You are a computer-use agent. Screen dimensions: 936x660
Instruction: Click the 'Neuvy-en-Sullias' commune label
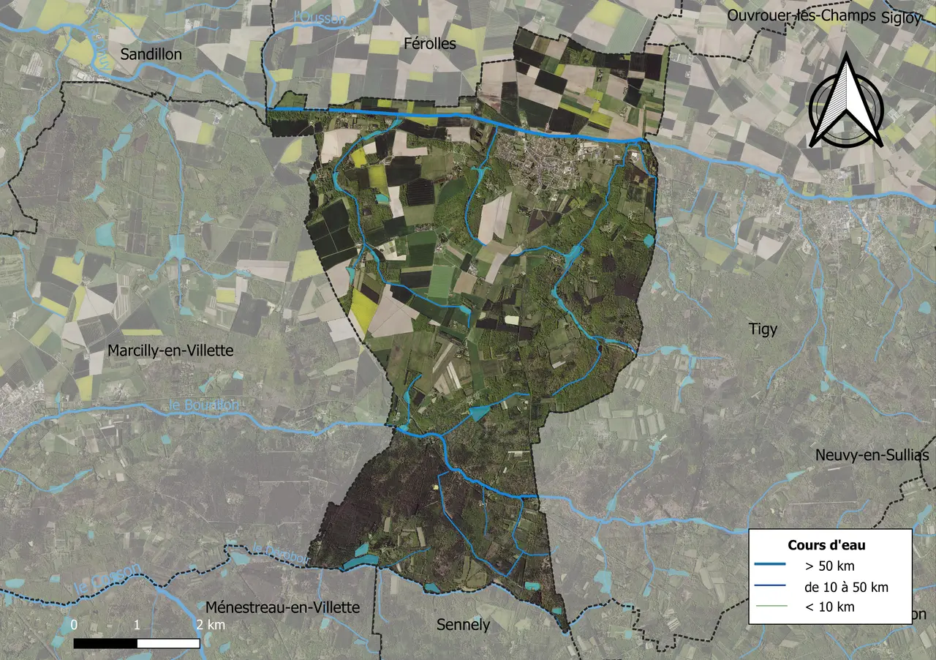pos(872,455)
